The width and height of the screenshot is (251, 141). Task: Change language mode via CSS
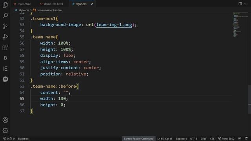[212, 139]
